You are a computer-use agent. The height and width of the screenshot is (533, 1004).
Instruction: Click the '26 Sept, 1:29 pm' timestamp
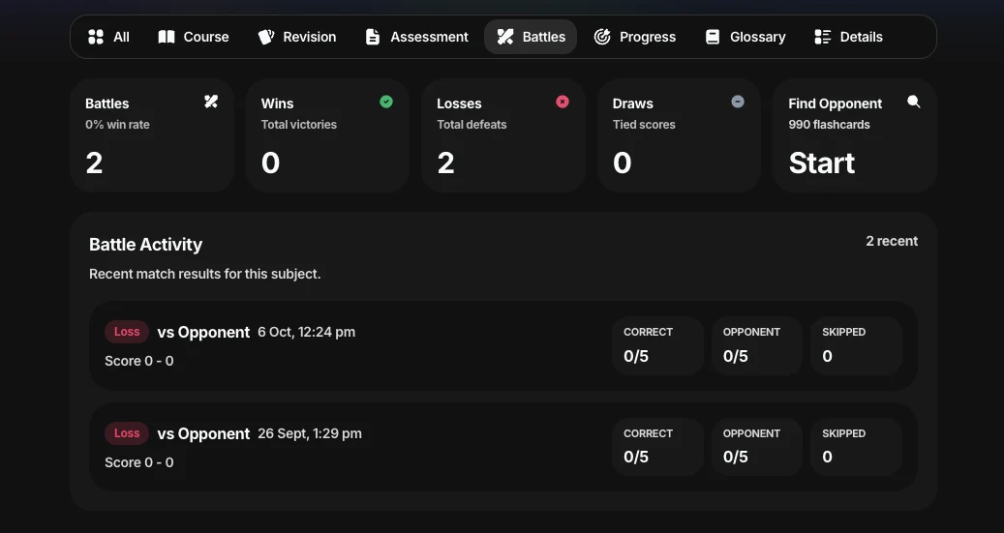click(x=310, y=433)
